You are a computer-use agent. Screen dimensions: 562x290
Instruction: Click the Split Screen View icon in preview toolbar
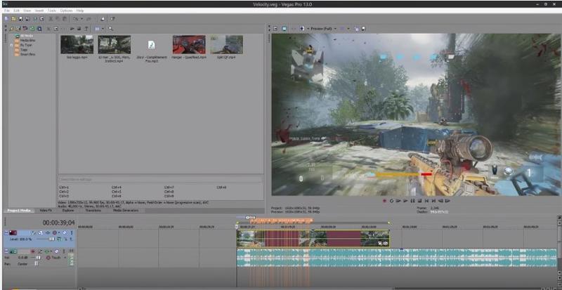302,29
